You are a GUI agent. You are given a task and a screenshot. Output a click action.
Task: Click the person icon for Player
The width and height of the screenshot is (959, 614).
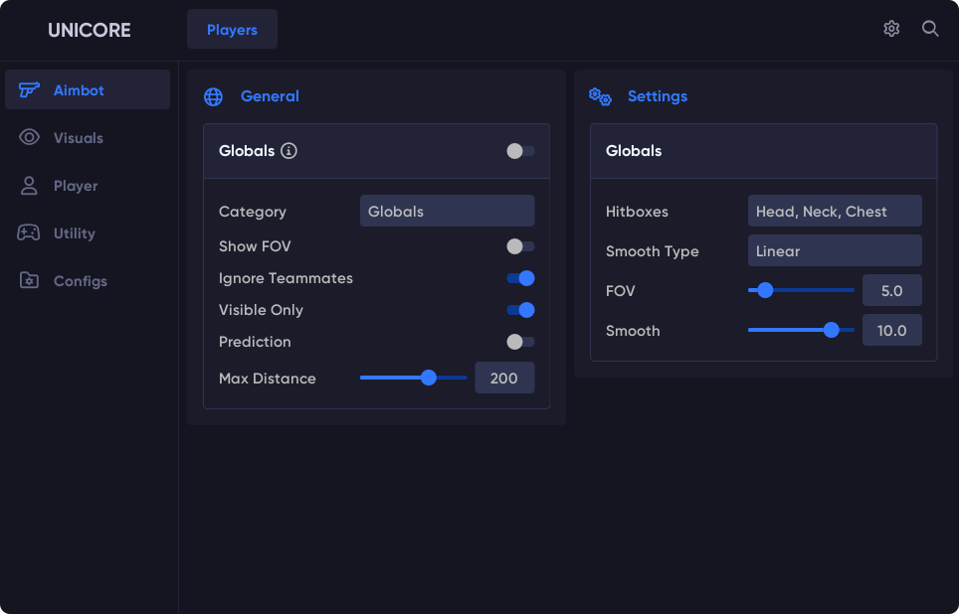point(29,186)
